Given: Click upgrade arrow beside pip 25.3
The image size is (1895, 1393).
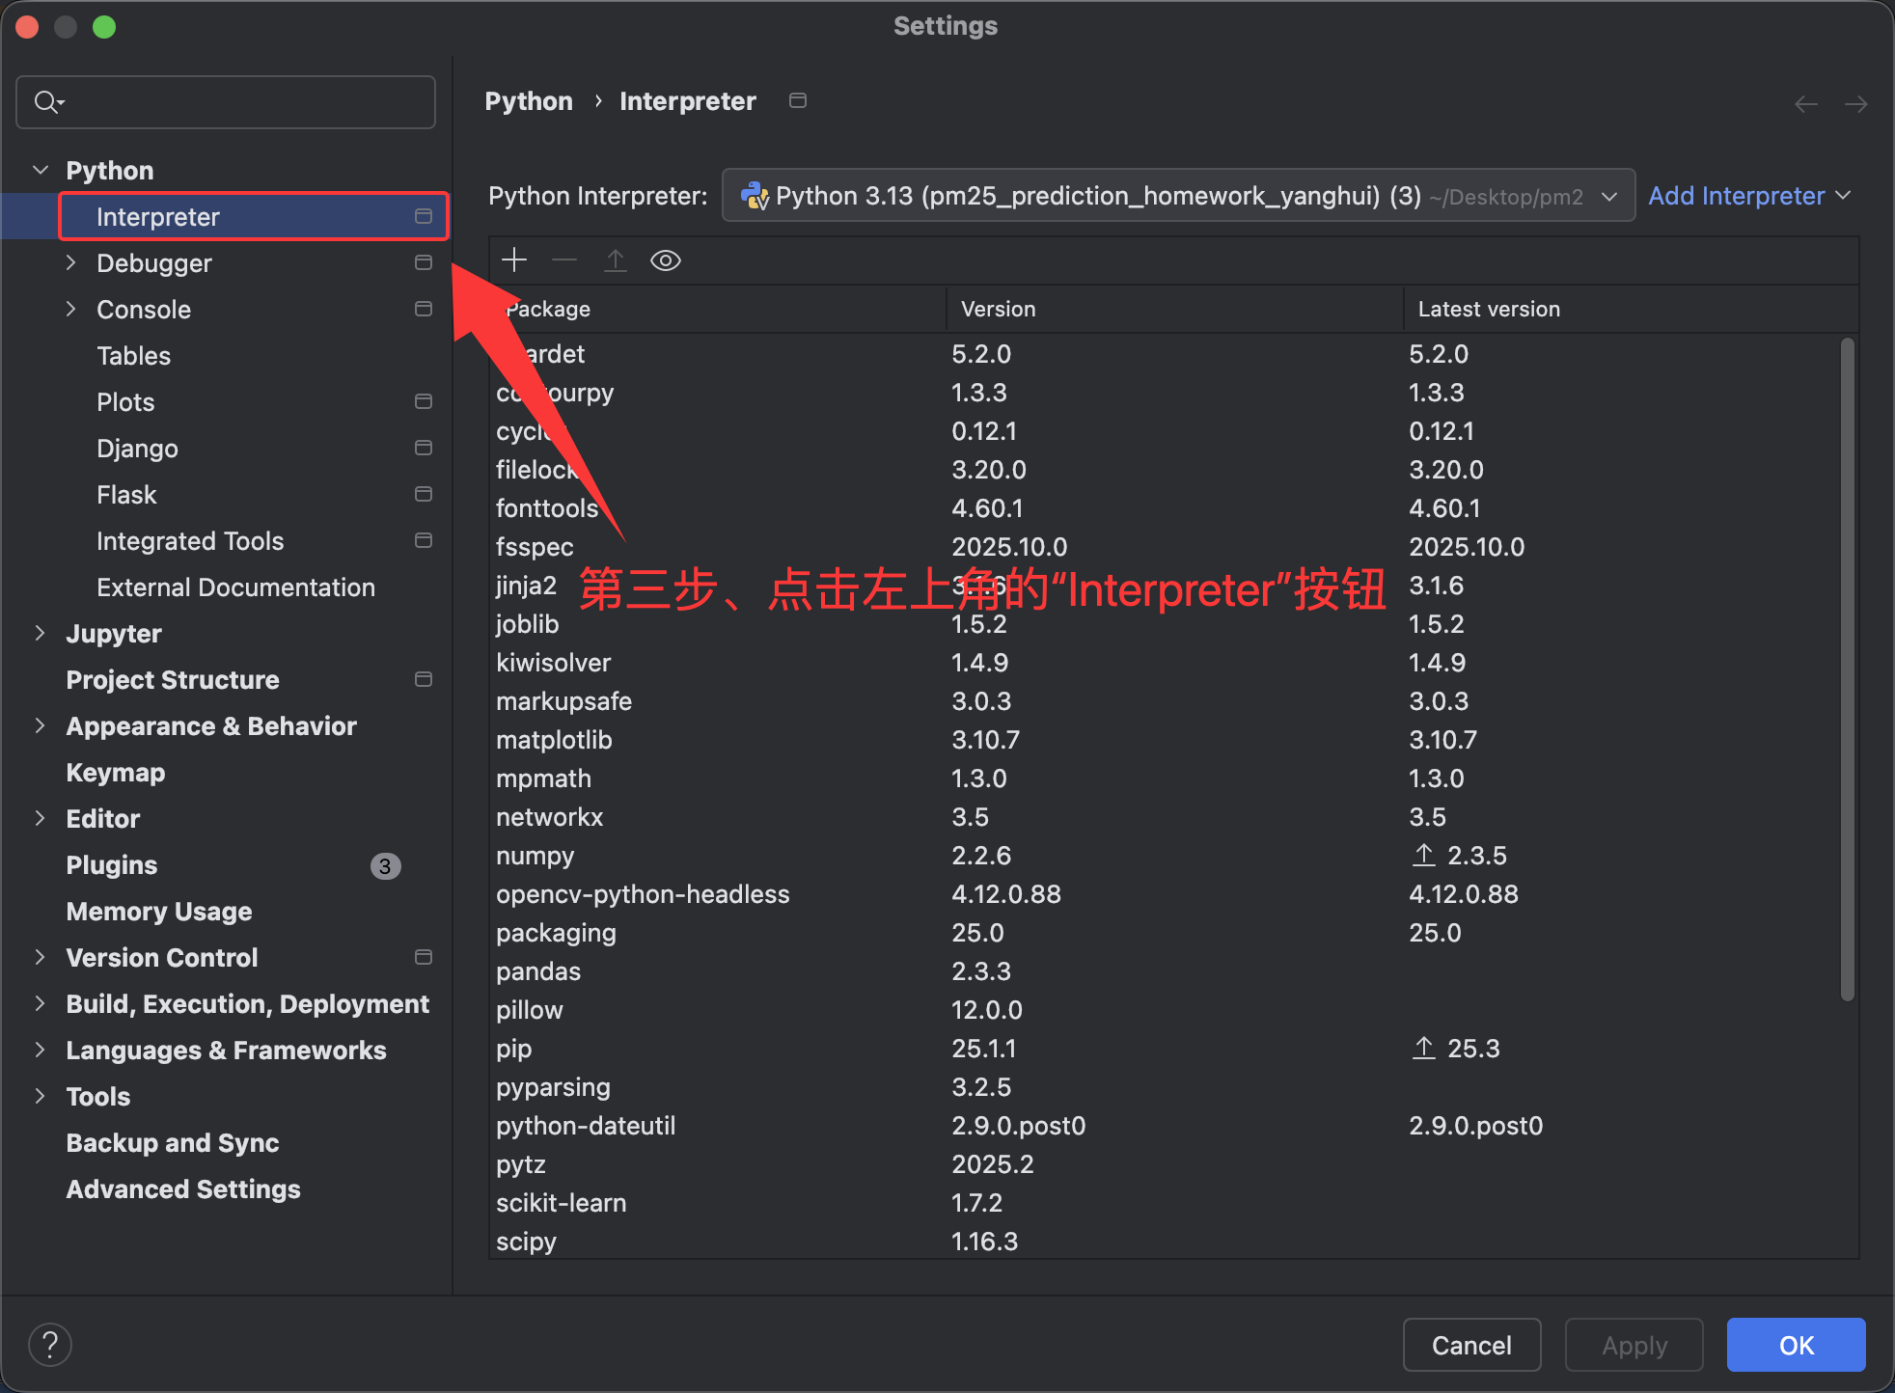Looking at the screenshot, I should [1424, 1048].
